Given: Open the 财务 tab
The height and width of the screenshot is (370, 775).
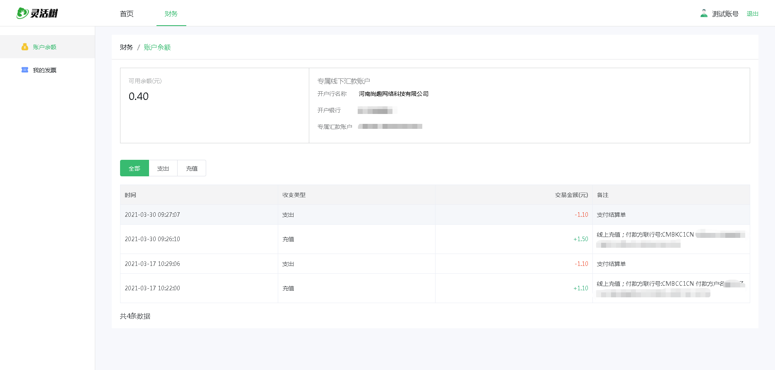Looking at the screenshot, I should [x=171, y=14].
